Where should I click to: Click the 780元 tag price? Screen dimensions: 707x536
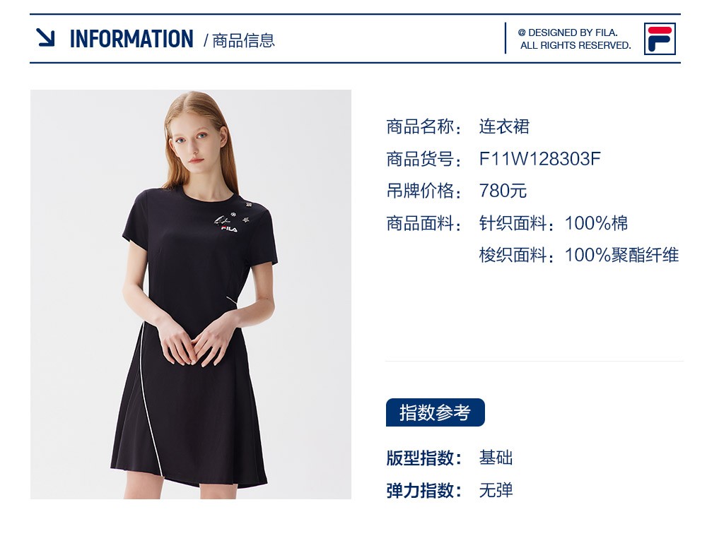click(x=503, y=191)
